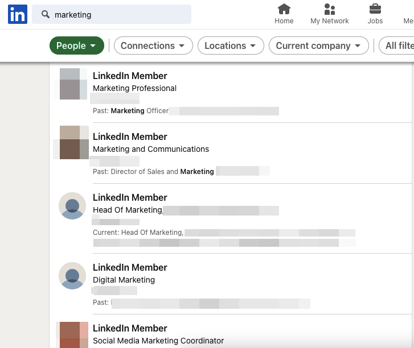Viewport: 414px width, 348px height.
Task: Click 'Past: Marketing Officer' text
Action: pyautogui.click(x=131, y=111)
